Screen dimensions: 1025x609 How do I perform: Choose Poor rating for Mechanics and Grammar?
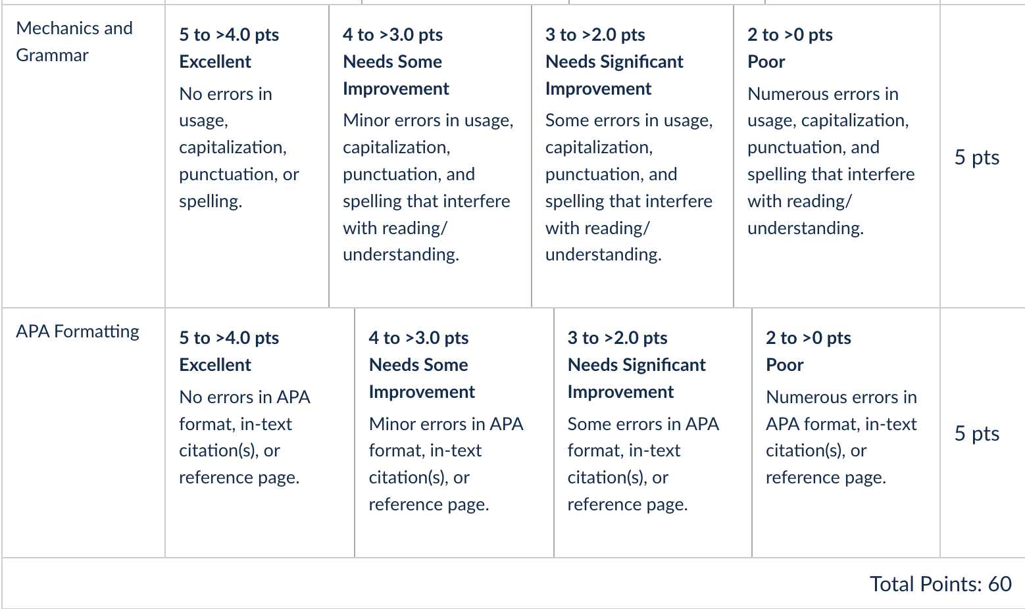pos(837,157)
